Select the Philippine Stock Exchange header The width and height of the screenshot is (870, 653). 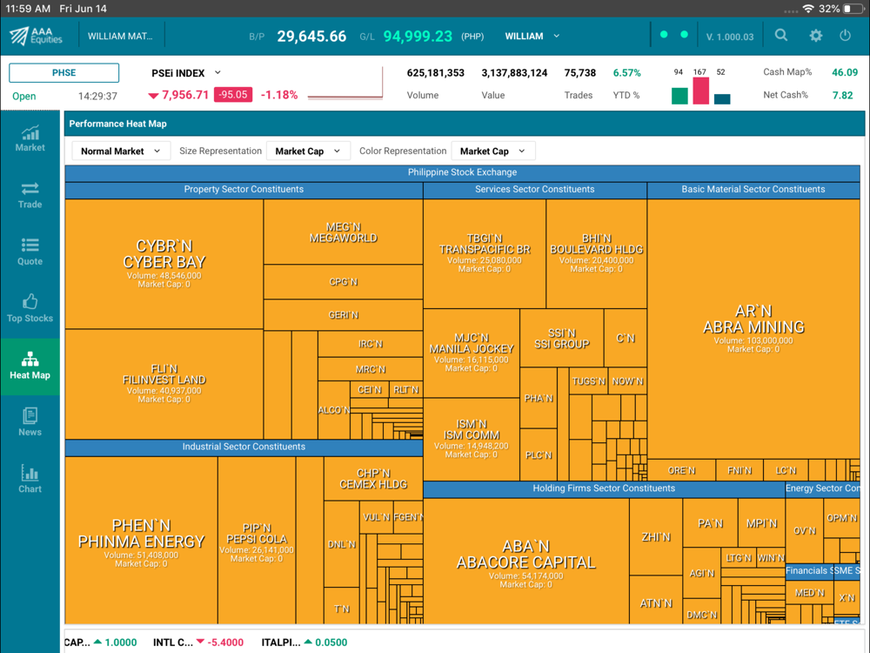[x=462, y=172]
